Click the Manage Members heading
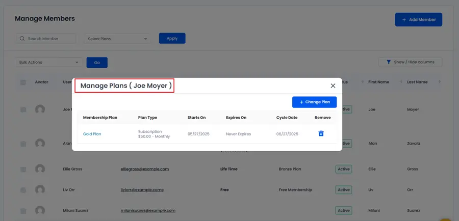 [x=45, y=19]
